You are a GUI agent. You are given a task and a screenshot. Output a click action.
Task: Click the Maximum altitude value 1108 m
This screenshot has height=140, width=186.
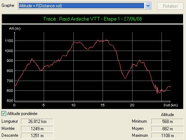(167, 136)
